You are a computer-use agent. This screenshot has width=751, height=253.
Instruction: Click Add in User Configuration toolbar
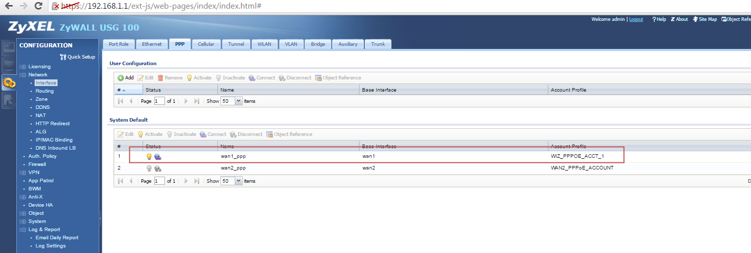pos(126,78)
